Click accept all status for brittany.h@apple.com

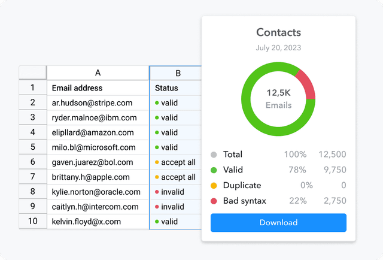pyautogui.click(x=175, y=177)
